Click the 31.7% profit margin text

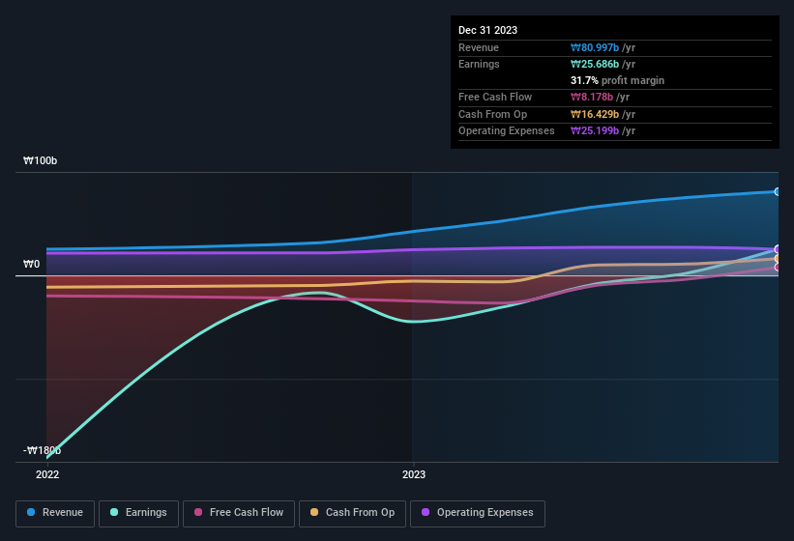(x=617, y=80)
